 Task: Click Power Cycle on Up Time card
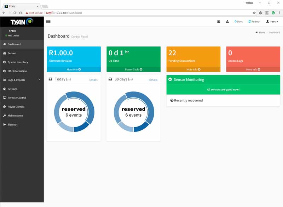click(x=133, y=69)
